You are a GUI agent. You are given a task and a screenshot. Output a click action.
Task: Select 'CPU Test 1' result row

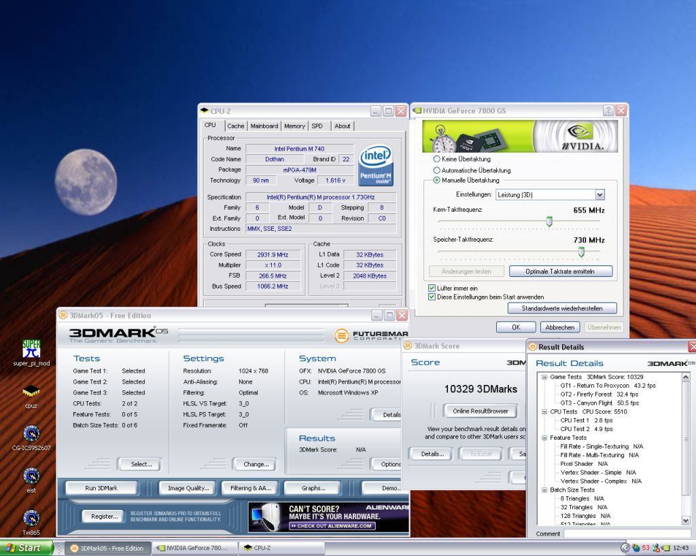[x=587, y=420]
